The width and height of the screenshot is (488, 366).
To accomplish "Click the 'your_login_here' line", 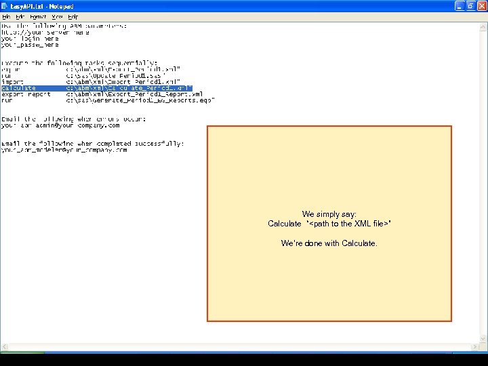I will click(x=30, y=39).
